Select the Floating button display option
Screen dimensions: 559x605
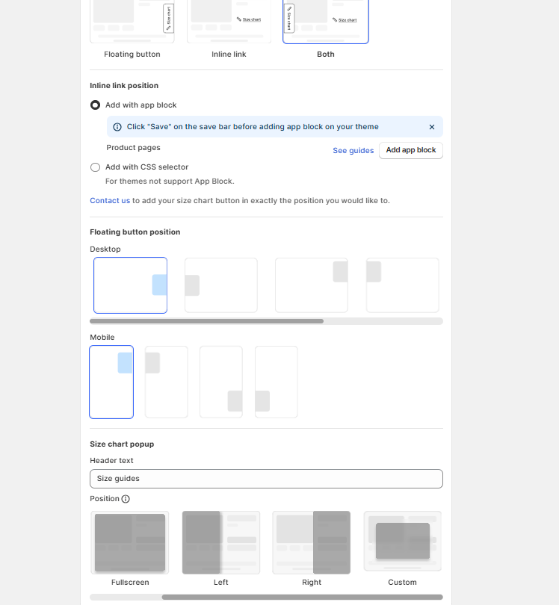132,22
